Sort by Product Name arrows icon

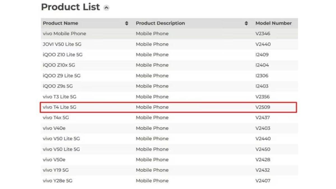point(127,23)
